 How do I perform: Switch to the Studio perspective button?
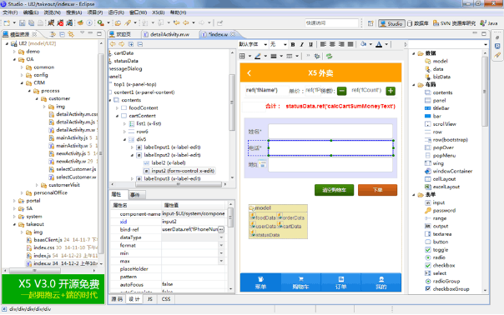391,23
